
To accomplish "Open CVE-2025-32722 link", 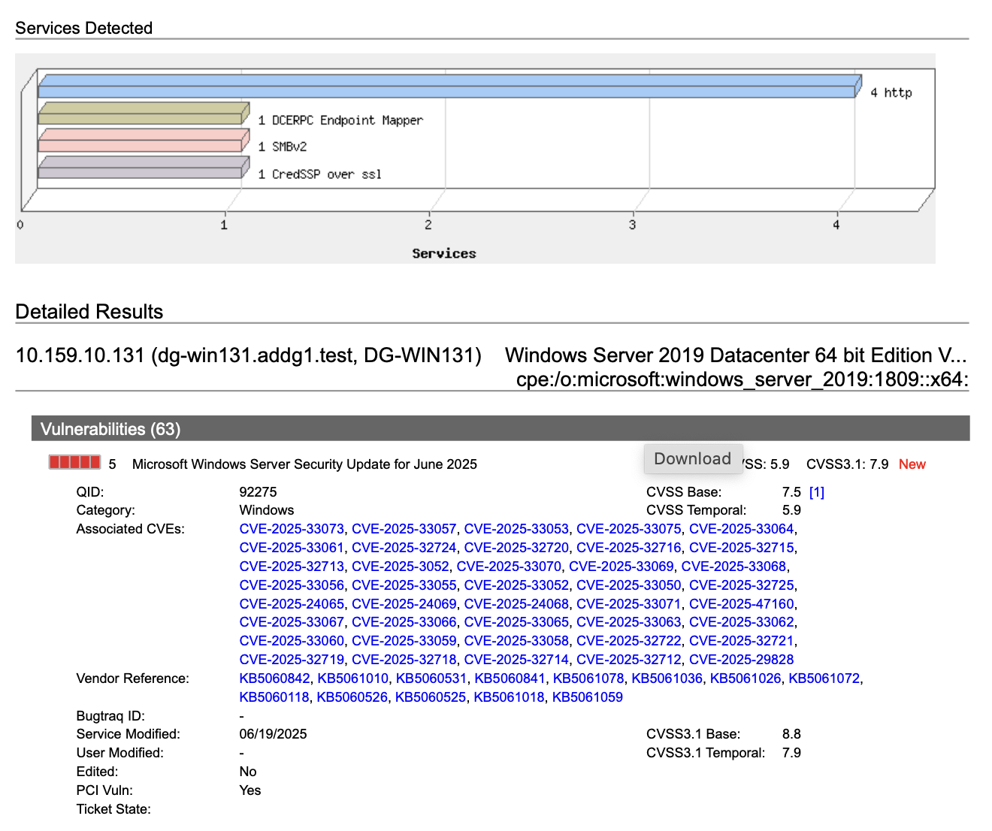I will (x=629, y=641).
